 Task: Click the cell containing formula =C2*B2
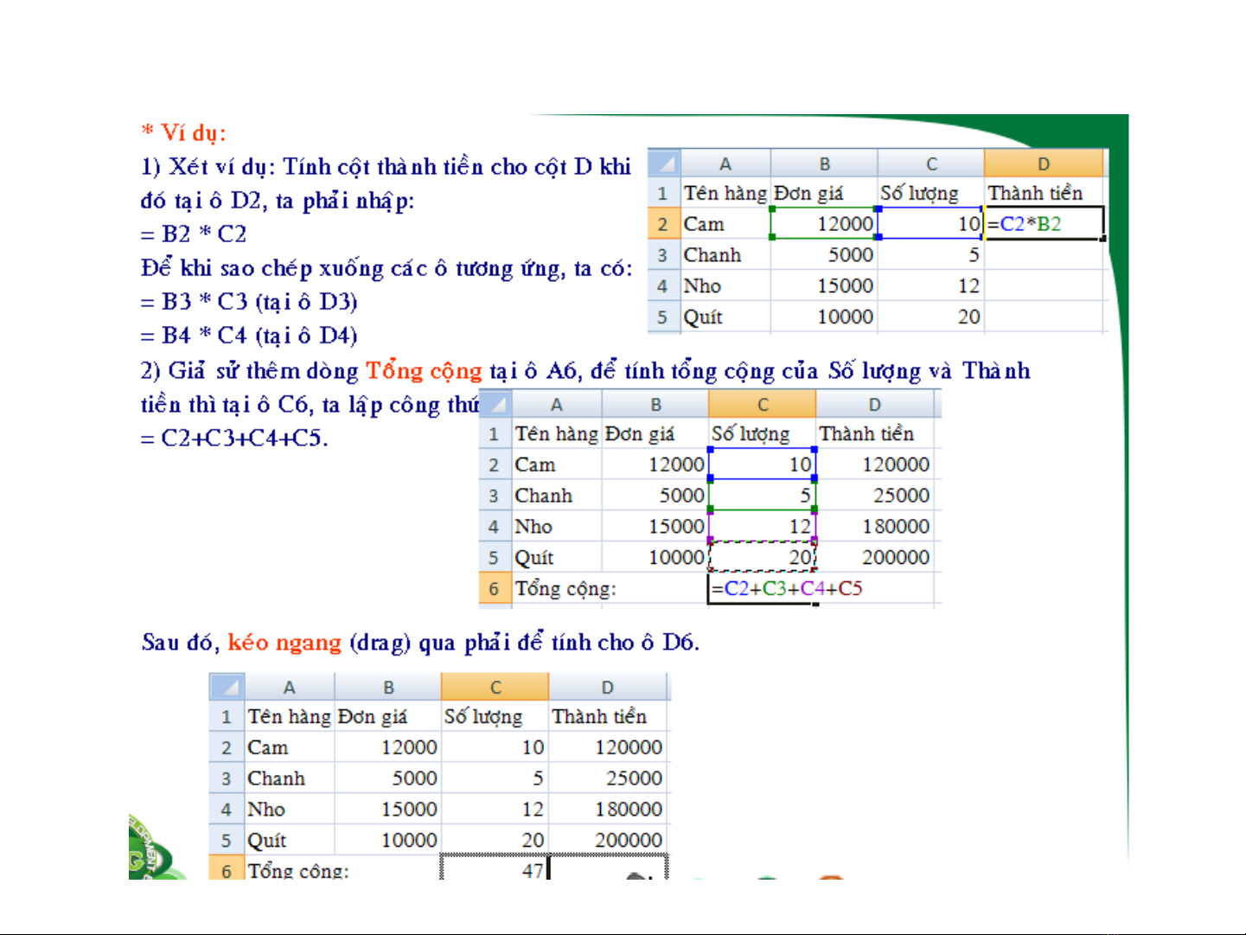coord(1044,224)
